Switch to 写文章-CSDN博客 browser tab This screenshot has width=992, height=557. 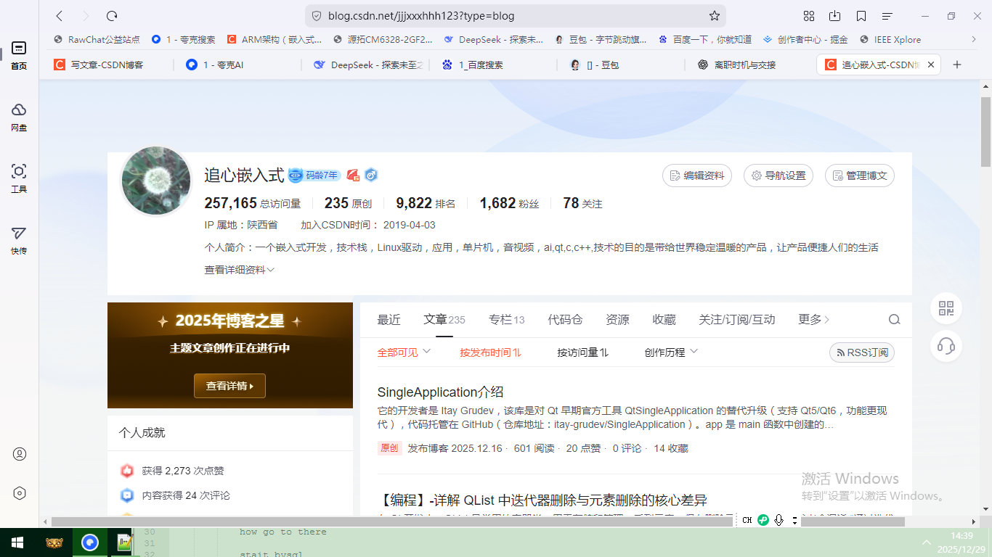107,65
